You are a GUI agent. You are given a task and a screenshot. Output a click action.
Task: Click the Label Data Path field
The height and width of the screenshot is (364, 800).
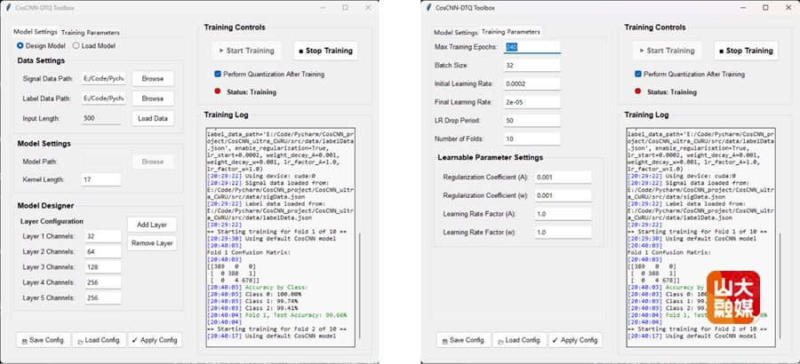(104, 99)
